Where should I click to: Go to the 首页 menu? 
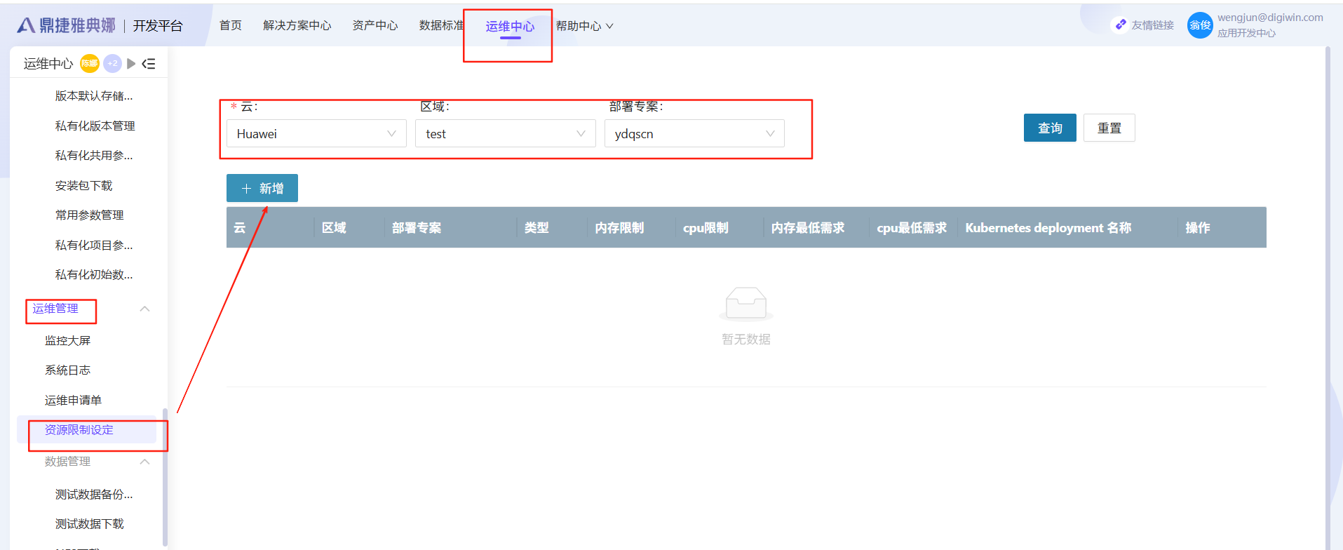click(x=231, y=25)
